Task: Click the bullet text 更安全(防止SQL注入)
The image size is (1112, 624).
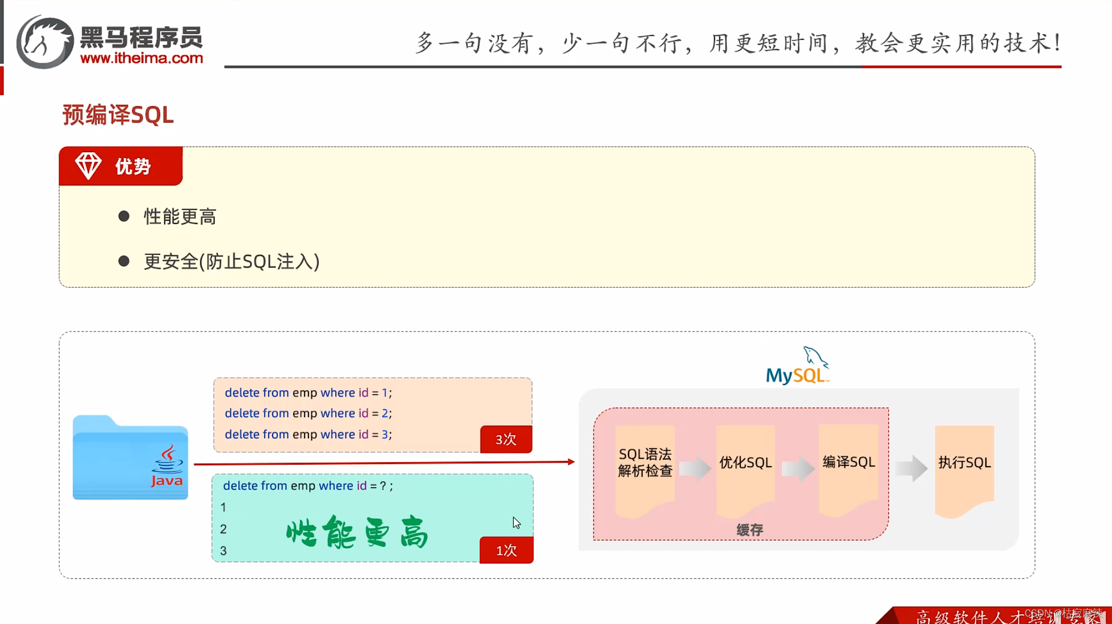Action: click(x=232, y=261)
